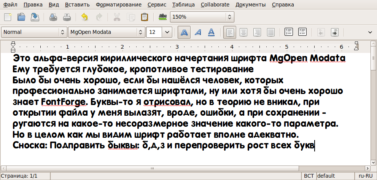Open an existing file

tap(21, 17)
